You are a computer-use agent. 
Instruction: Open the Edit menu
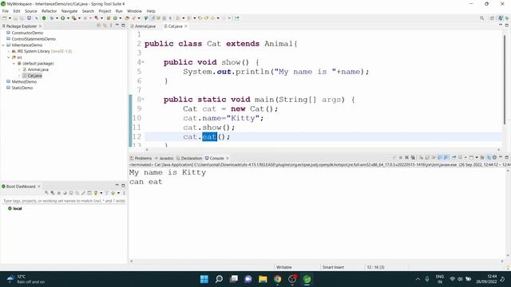pos(17,11)
